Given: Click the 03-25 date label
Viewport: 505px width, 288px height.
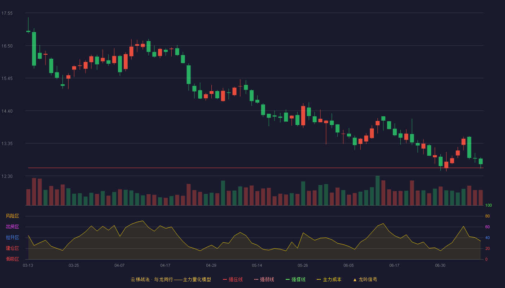Looking at the screenshot, I should tap(74, 265).
